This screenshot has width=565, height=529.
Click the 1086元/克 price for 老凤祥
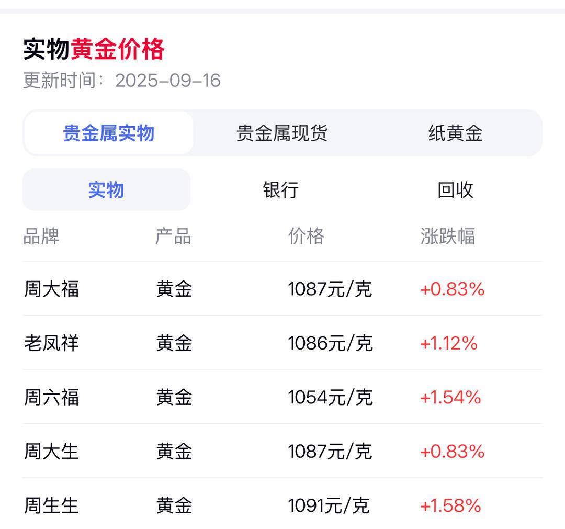pyautogui.click(x=330, y=343)
